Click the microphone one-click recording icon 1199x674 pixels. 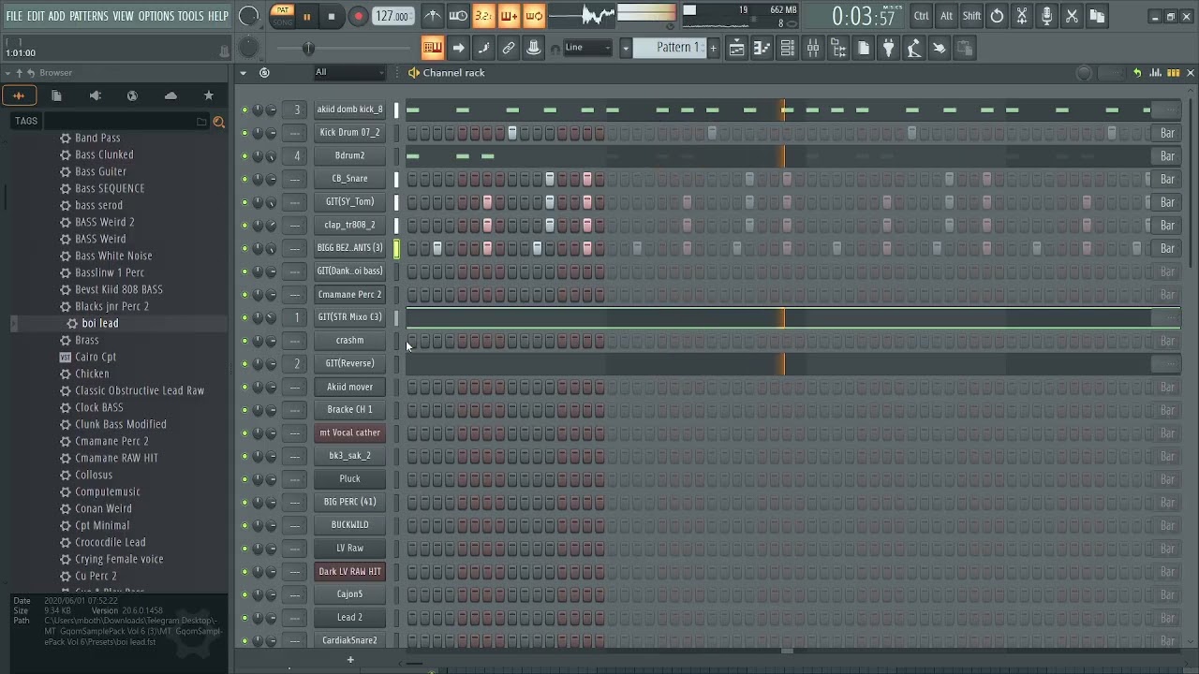pyautogui.click(x=1047, y=16)
